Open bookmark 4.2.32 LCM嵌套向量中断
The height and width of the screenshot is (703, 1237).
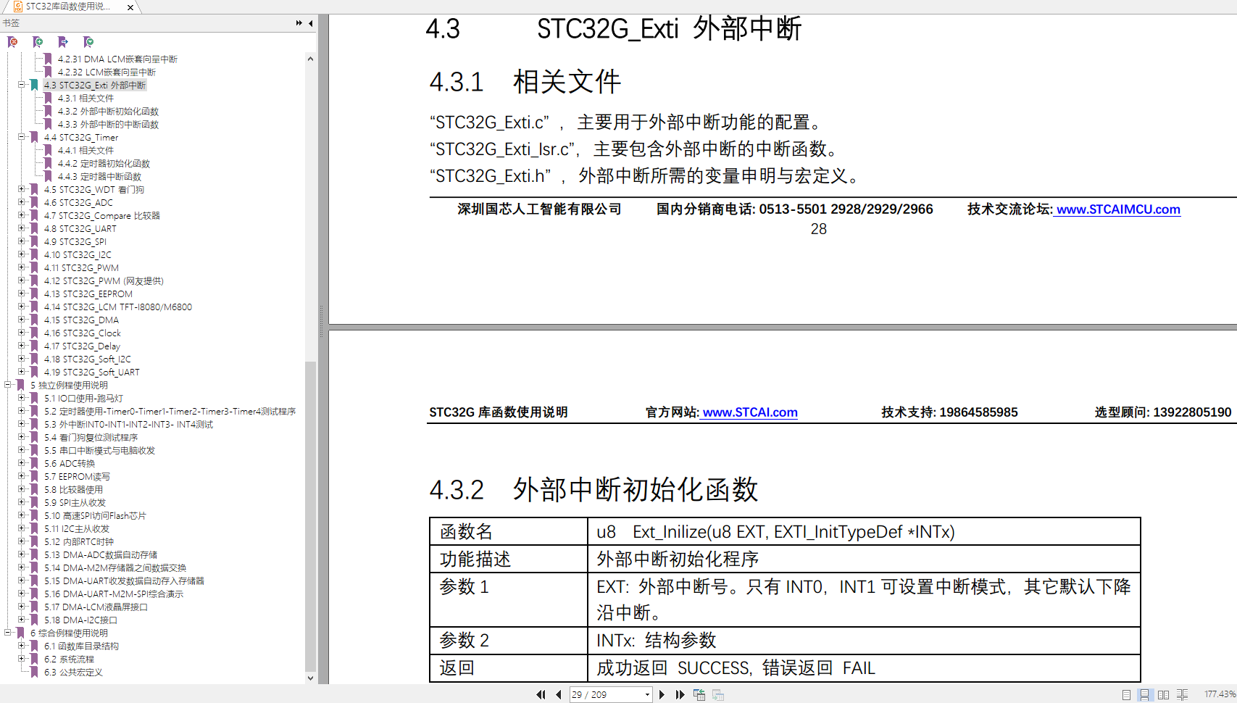coord(107,72)
